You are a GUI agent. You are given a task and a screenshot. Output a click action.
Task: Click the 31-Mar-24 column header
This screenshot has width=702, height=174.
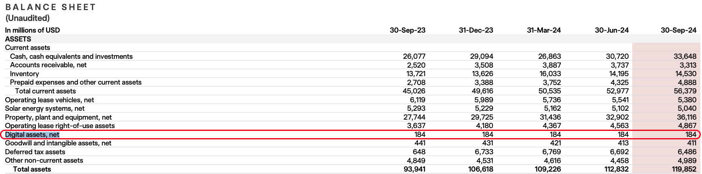coord(544,30)
